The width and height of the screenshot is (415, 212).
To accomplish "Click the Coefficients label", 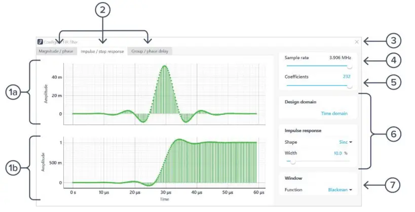I will click(296, 77).
